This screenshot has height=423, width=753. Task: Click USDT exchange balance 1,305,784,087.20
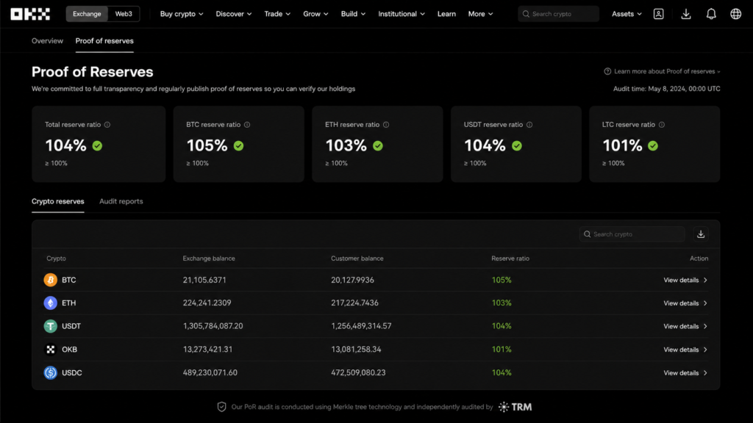coord(213,326)
